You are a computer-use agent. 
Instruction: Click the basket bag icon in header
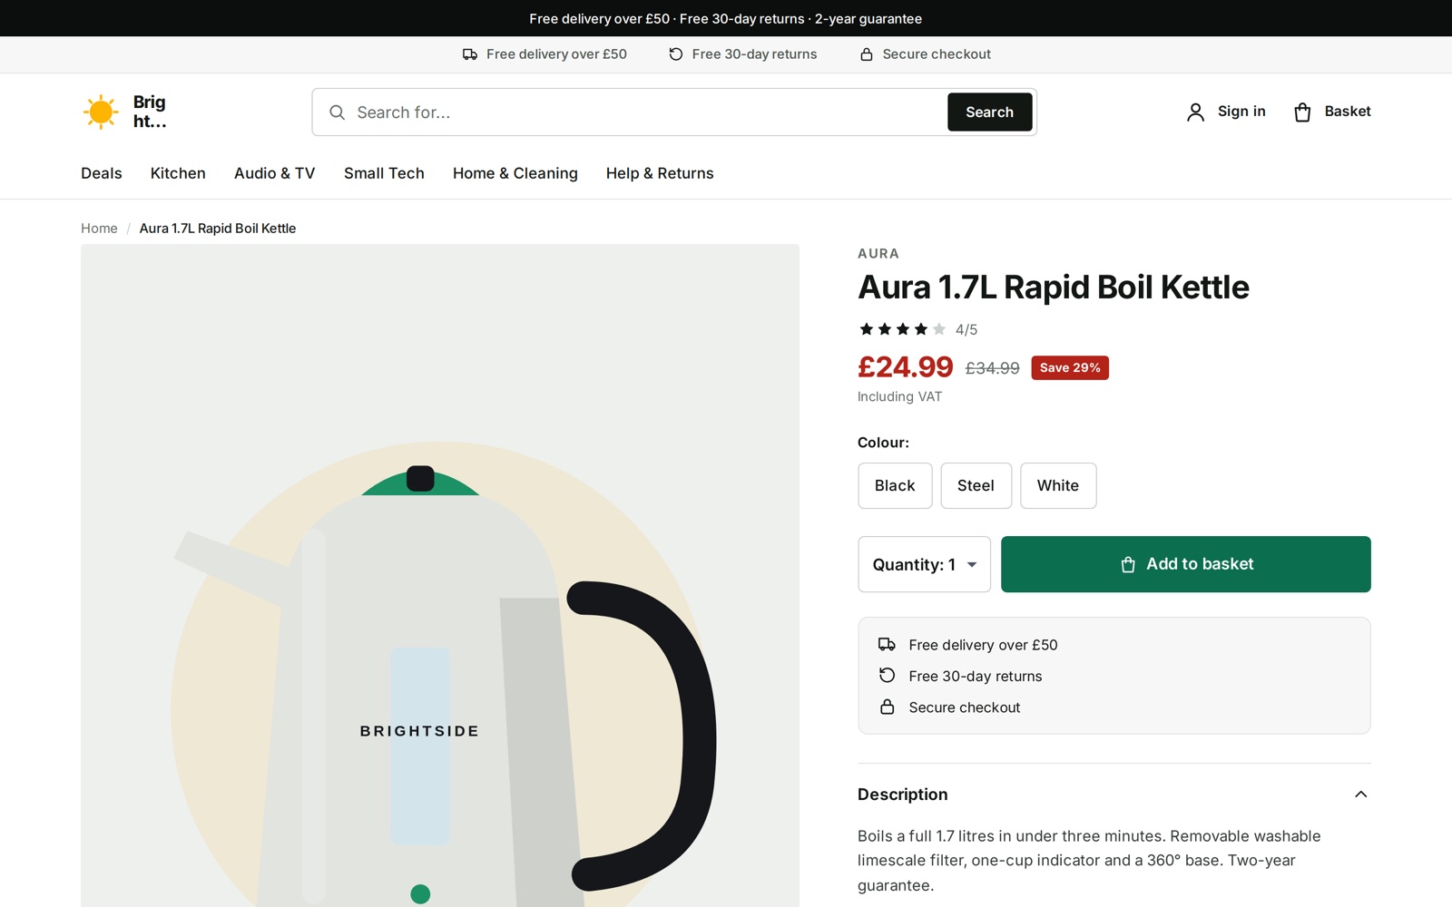[1302, 112]
